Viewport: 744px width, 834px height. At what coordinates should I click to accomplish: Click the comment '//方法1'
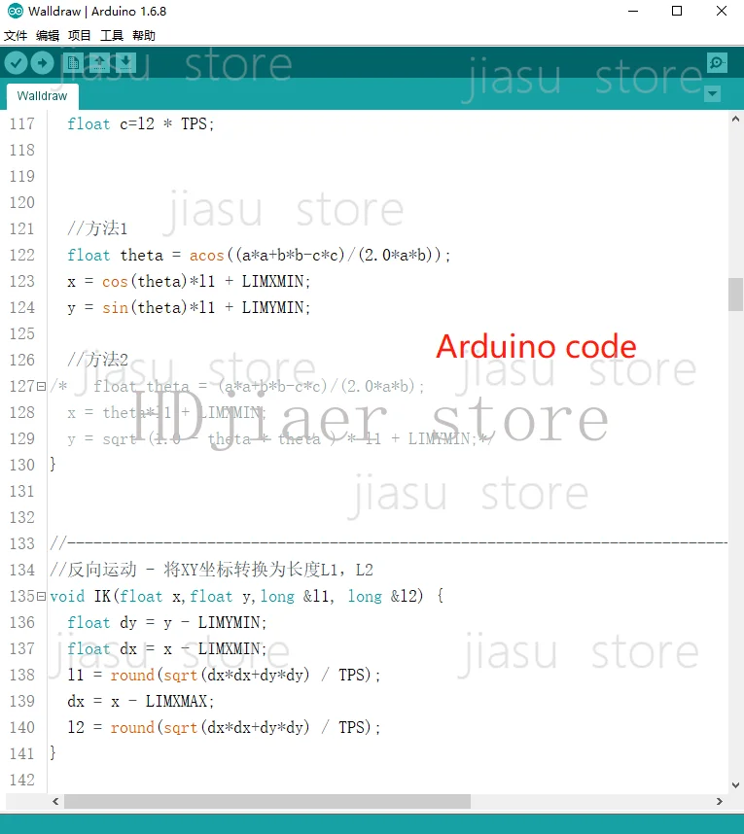pyautogui.click(x=97, y=228)
